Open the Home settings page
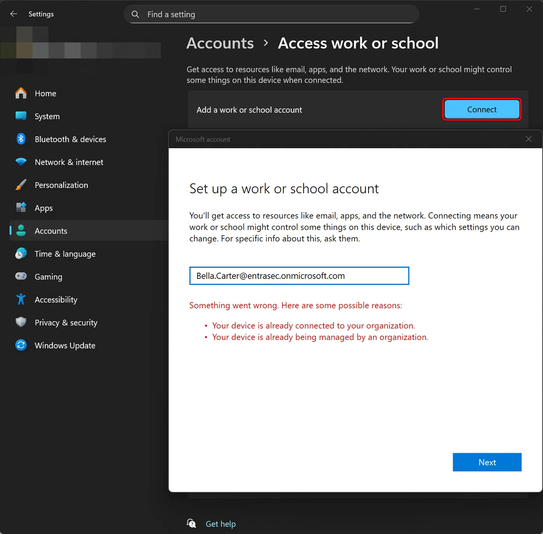543x534 pixels. 89,94
